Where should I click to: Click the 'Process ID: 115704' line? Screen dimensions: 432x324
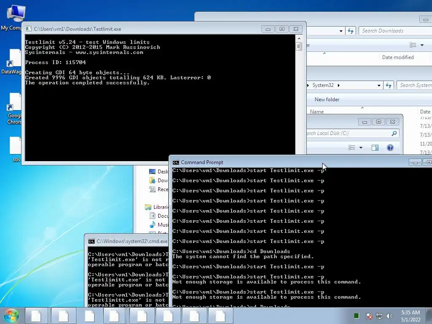[55, 62]
